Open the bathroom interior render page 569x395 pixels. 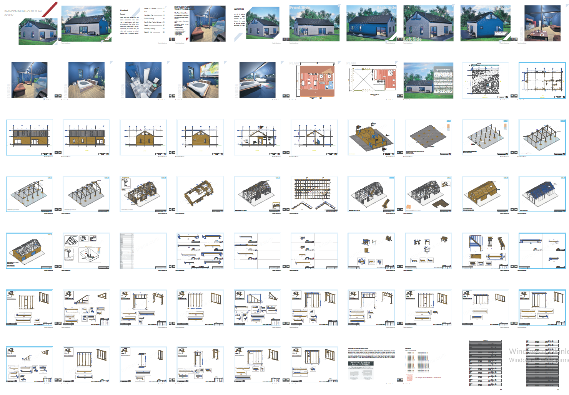tap(143, 80)
